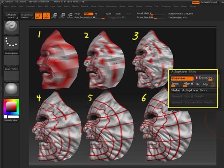Adjust the Draw Size slider
This screenshot has width=224, height=168.
coord(151,17)
